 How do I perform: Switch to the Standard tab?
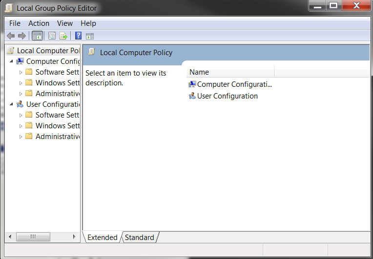click(x=139, y=238)
